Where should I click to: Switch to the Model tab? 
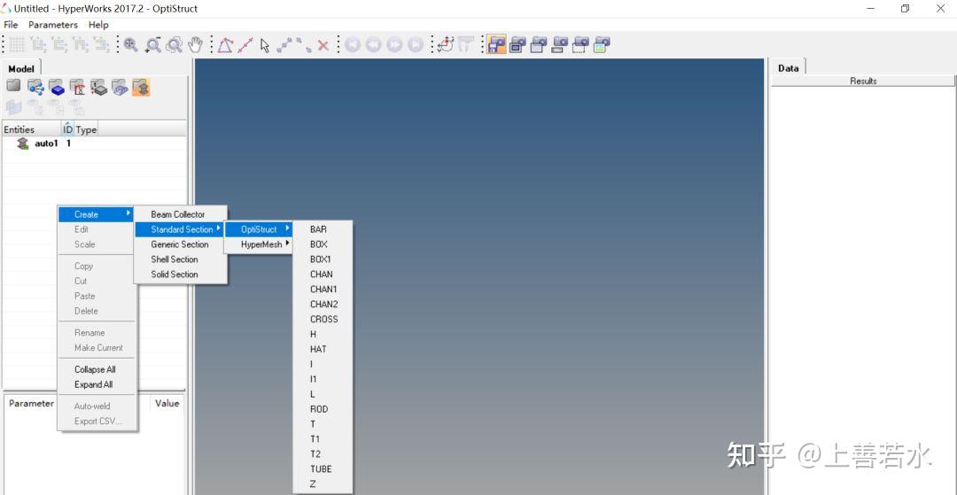[x=21, y=68]
